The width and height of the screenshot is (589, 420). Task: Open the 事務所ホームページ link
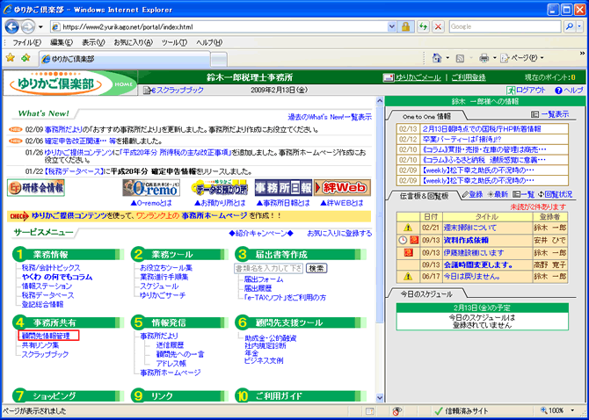[x=171, y=373]
